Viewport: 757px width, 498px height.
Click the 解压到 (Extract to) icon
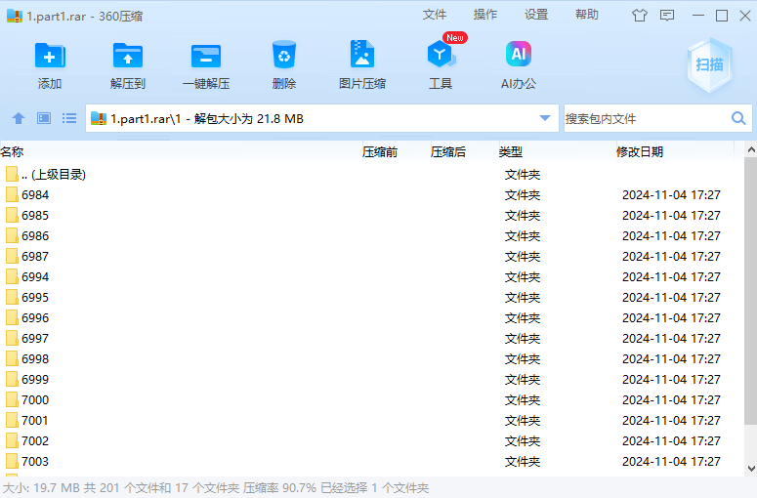point(127,56)
